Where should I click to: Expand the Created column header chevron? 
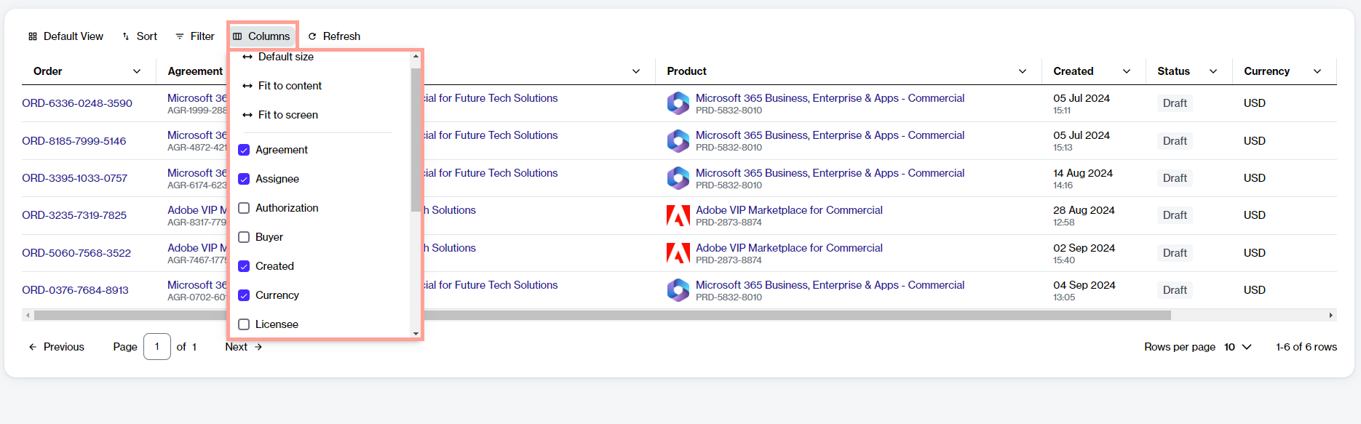pyautogui.click(x=1127, y=71)
